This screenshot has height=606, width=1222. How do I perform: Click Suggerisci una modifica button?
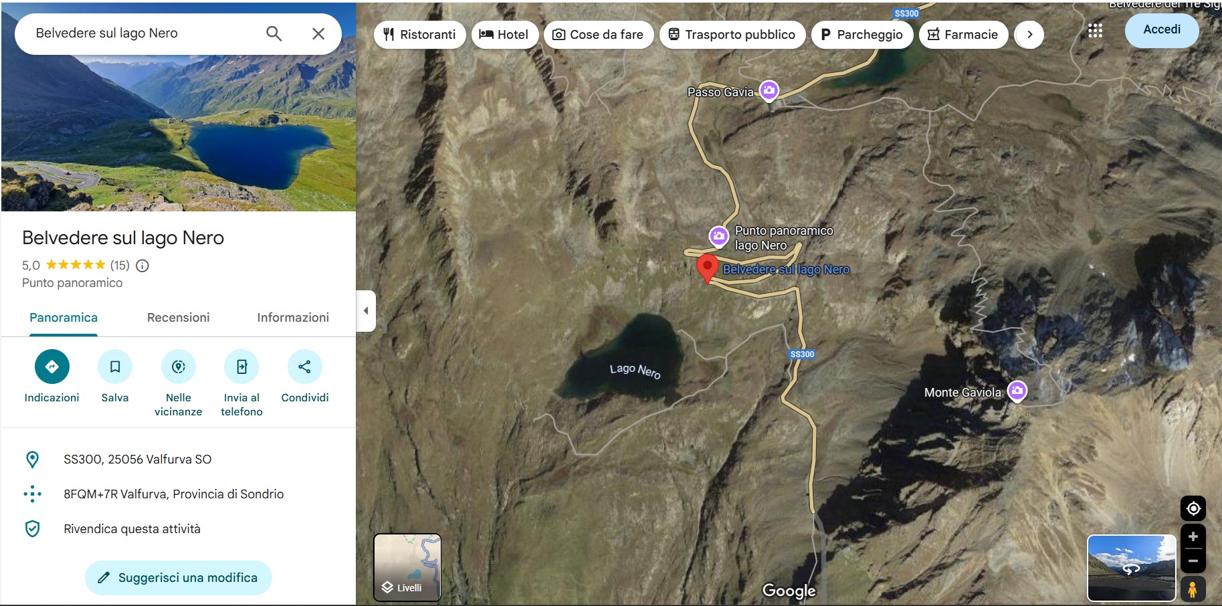click(178, 578)
